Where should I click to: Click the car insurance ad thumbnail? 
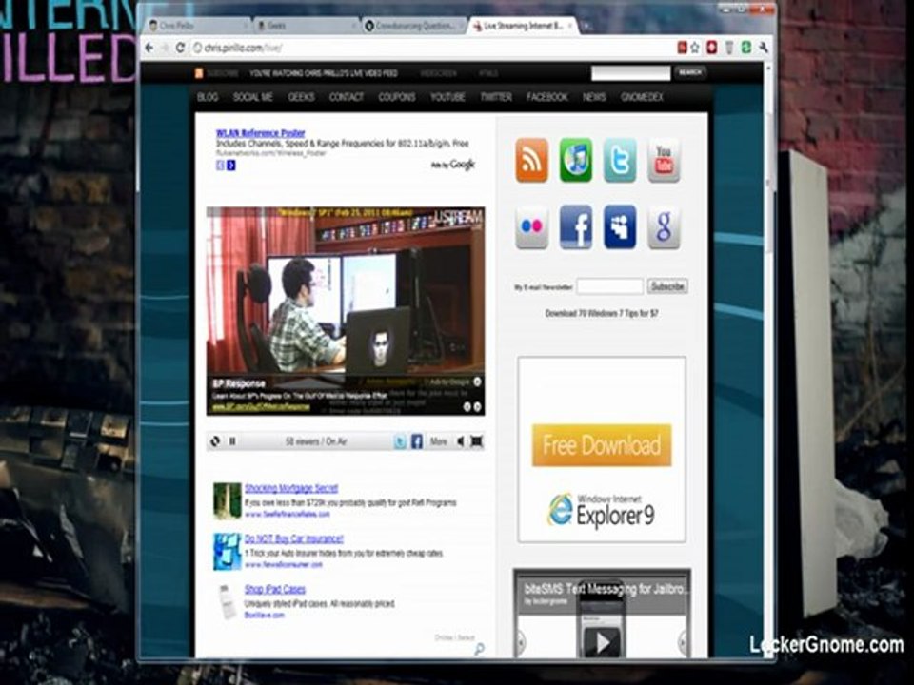[x=228, y=551]
